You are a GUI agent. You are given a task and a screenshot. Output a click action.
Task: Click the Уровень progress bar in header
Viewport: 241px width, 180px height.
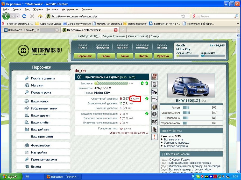click(213, 56)
